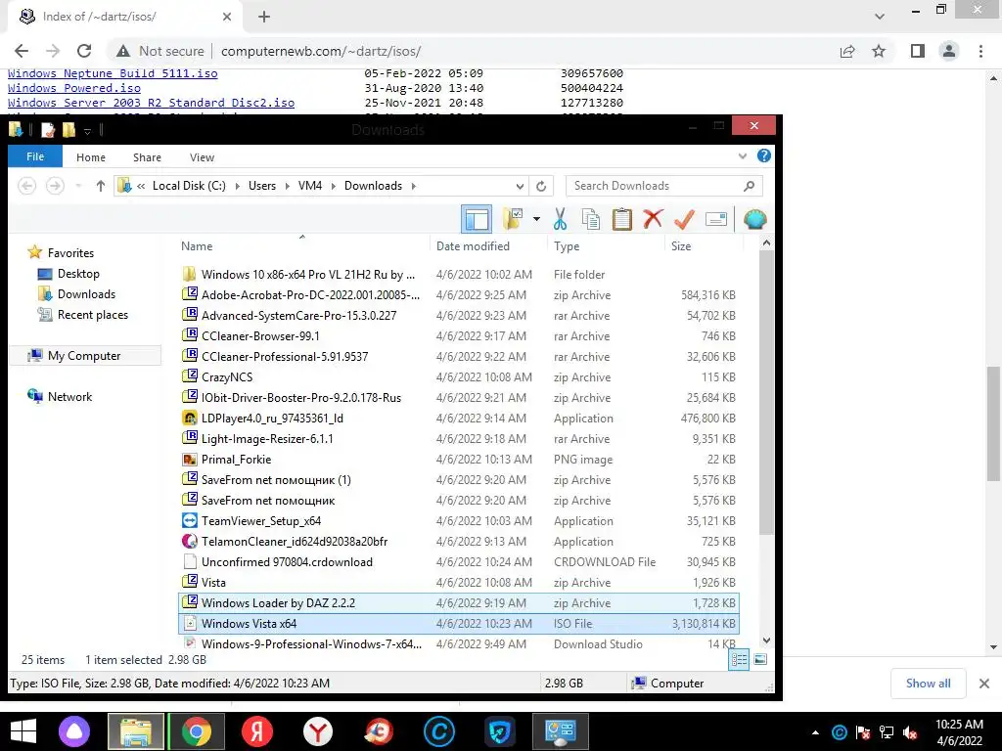Click New Folder icon in title bar
The height and width of the screenshot is (751, 1002).
(69, 130)
